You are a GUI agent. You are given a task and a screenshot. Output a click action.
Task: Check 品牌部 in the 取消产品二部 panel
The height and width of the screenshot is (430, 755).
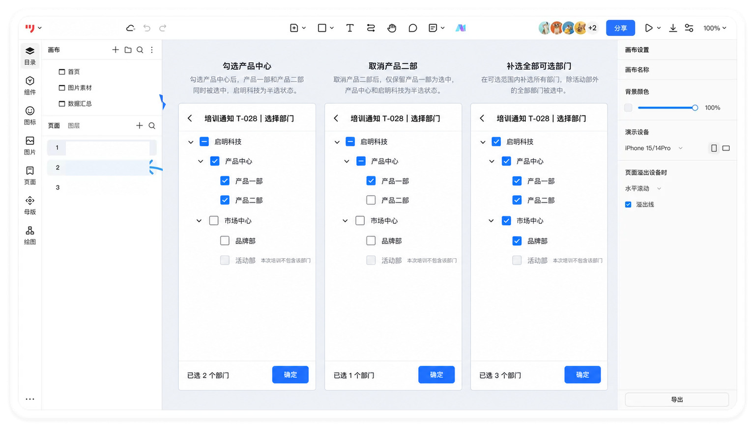(371, 241)
